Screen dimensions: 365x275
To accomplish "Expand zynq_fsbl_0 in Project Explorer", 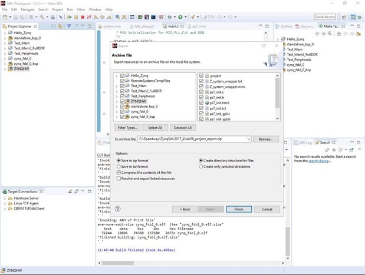I will point(4,59).
